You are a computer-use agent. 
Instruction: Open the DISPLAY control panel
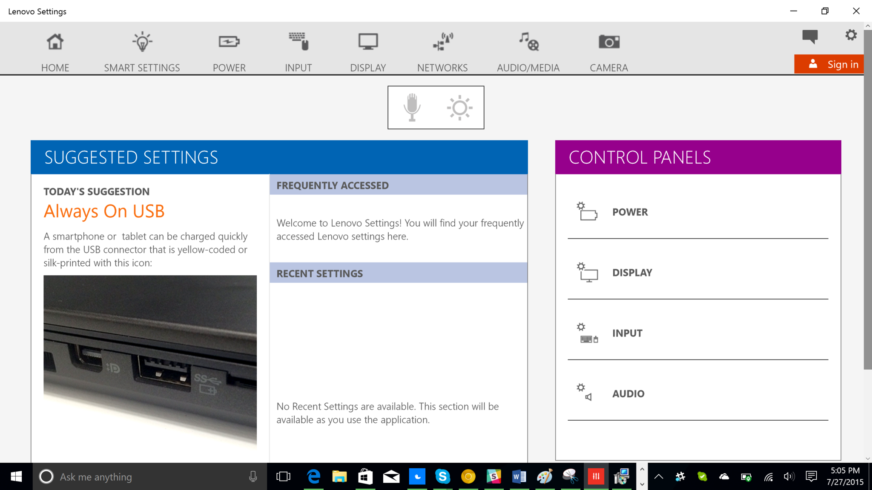pyautogui.click(x=698, y=273)
